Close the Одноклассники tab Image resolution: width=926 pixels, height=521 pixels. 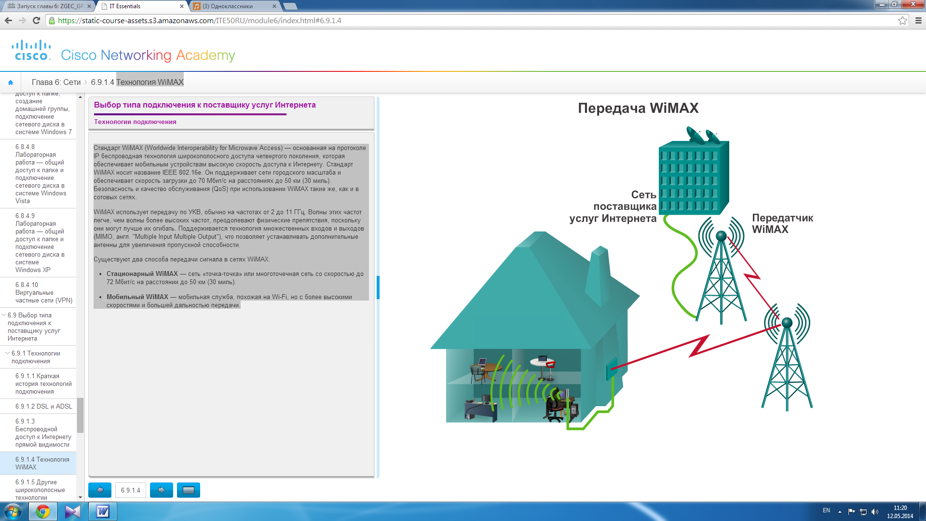pyautogui.click(x=274, y=6)
